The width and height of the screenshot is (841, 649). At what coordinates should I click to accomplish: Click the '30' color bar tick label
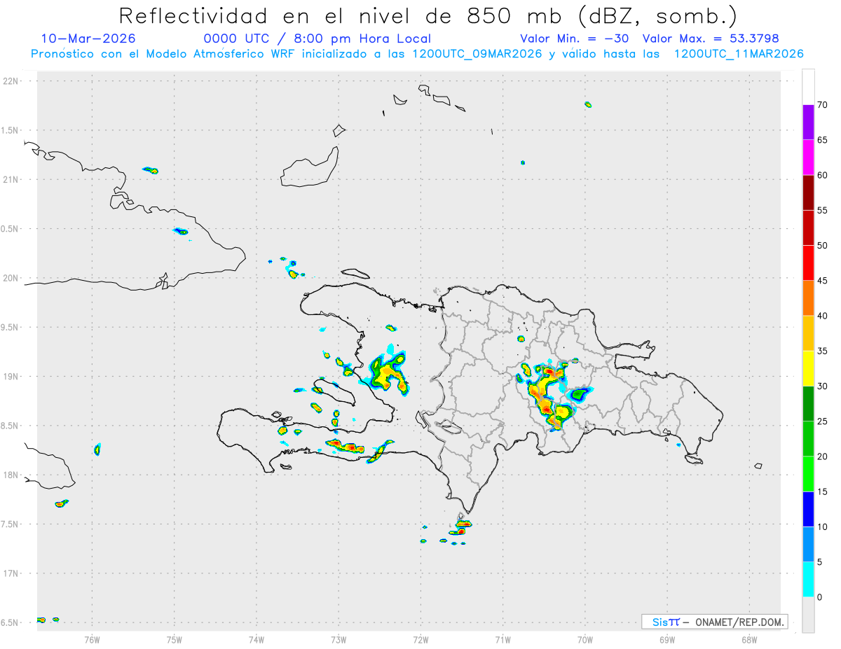[822, 386]
